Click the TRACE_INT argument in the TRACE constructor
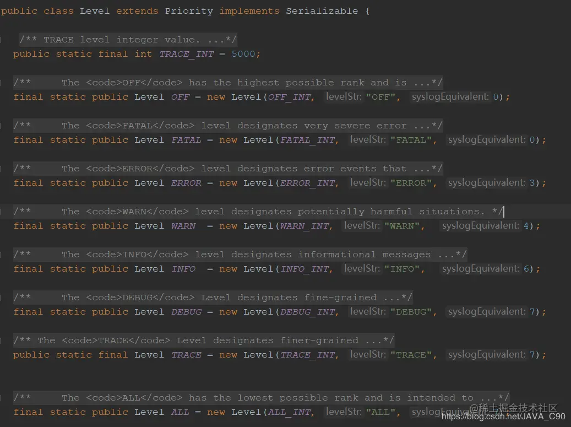The height and width of the screenshot is (427, 571). [308, 355]
